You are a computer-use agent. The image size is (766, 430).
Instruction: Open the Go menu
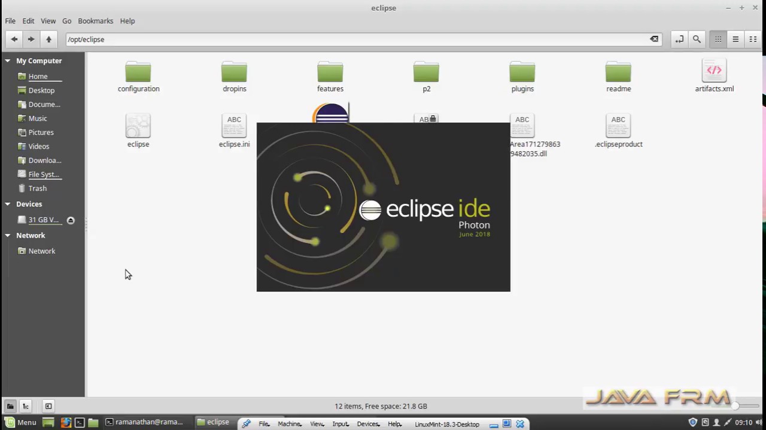coord(66,21)
